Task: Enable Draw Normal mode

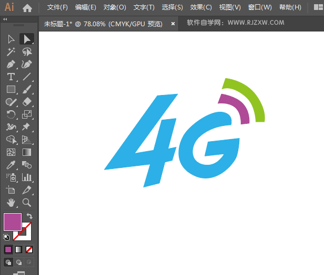Action: [x=8, y=262]
